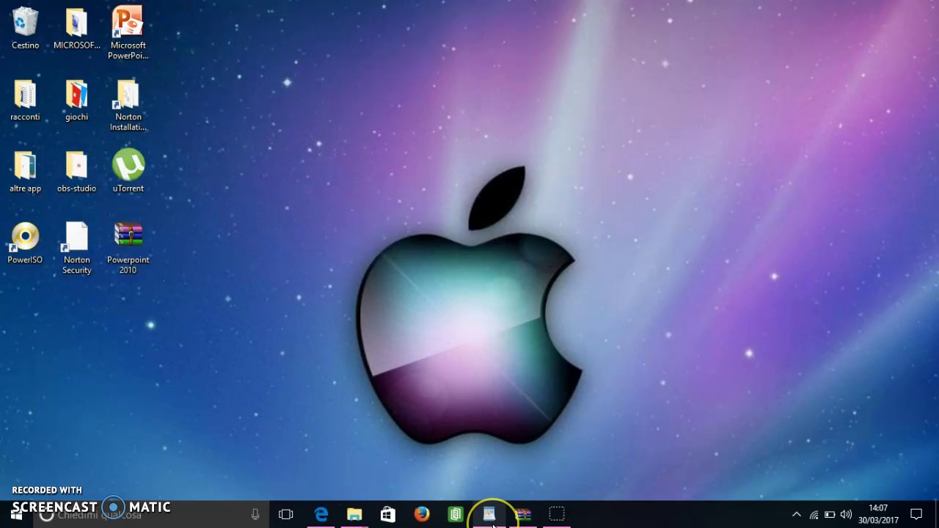Click the Windows Start button
The image size is (939, 528).
pyautogui.click(x=16, y=515)
